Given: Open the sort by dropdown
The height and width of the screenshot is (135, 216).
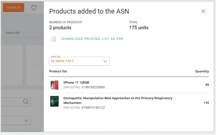Looking at the screenshot, I should click(79, 61).
